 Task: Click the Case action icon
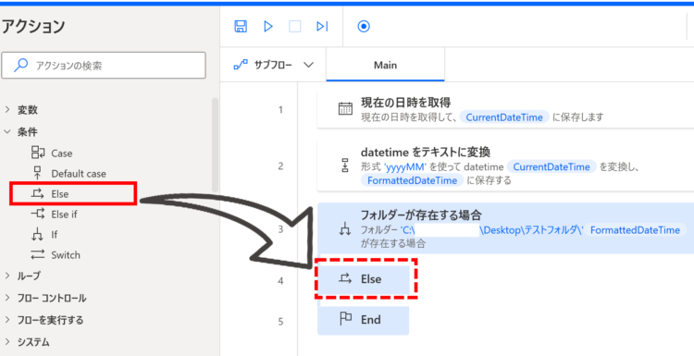pyautogui.click(x=38, y=153)
